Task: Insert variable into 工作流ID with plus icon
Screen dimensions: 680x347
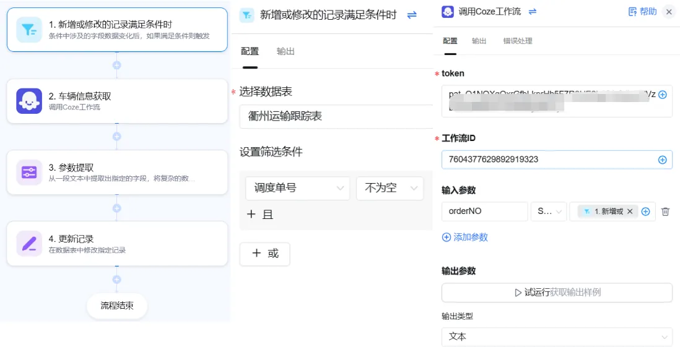Action: coord(662,160)
